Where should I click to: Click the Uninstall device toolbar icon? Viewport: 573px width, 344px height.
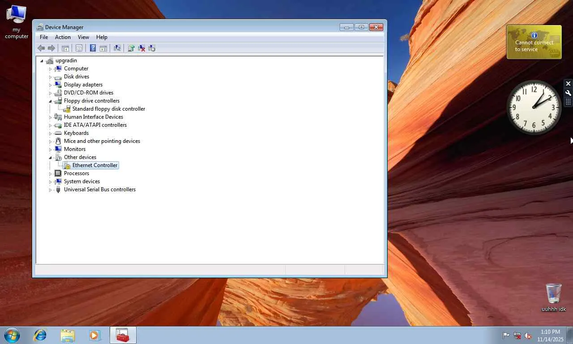pyautogui.click(x=141, y=48)
